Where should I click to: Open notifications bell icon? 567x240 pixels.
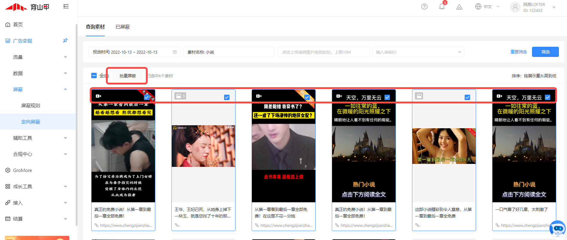tap(442, 7)
